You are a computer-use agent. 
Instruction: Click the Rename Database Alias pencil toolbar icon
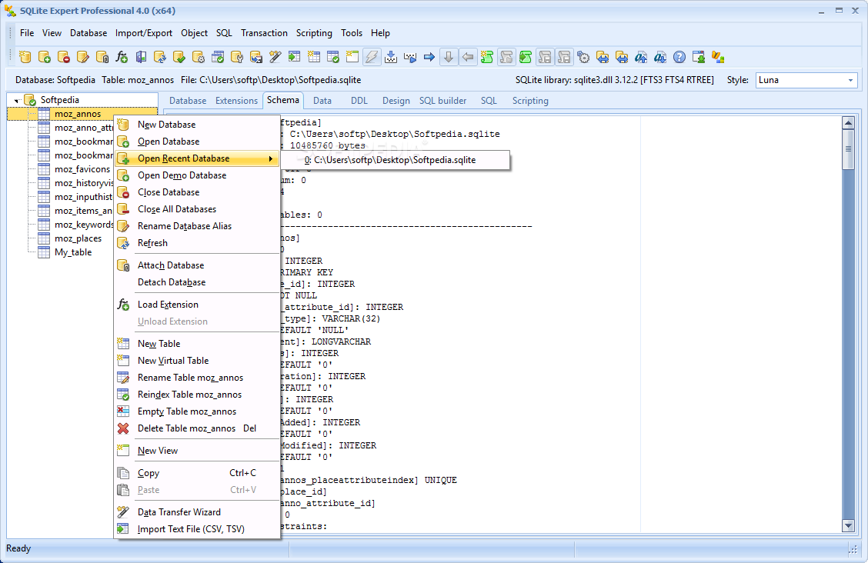coord(83,57)
